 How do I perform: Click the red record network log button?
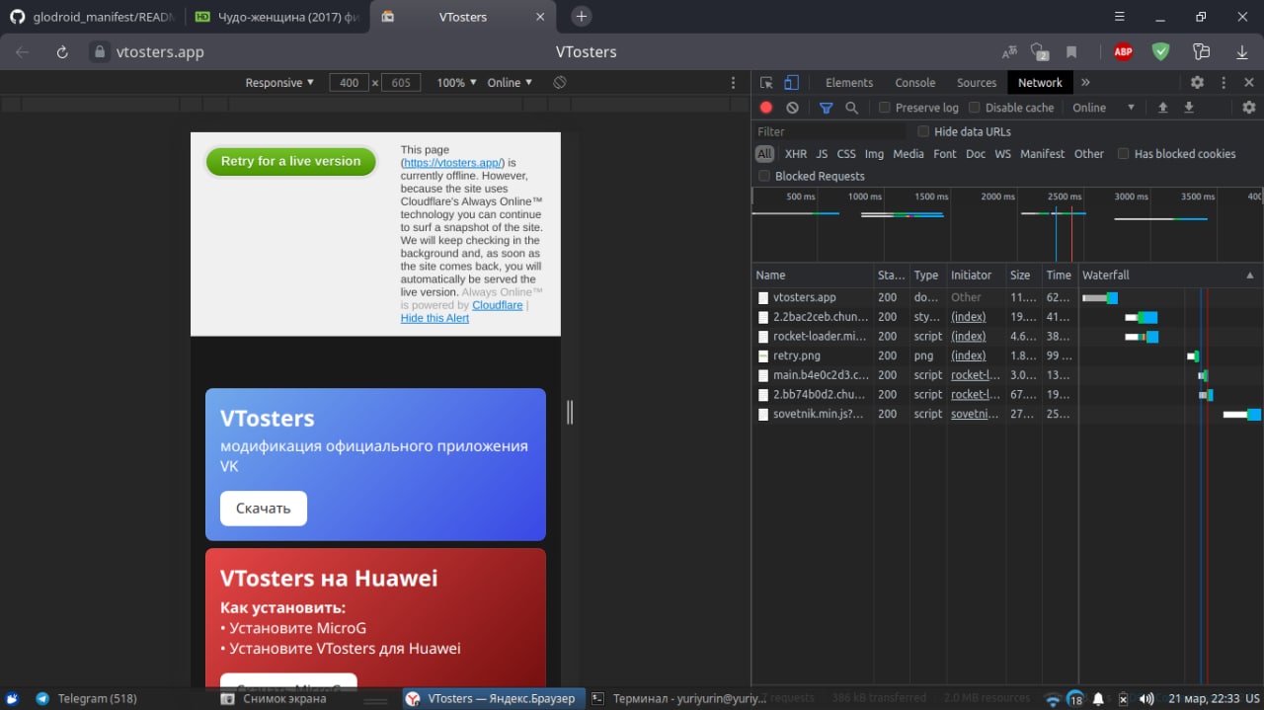coord(765,108)
